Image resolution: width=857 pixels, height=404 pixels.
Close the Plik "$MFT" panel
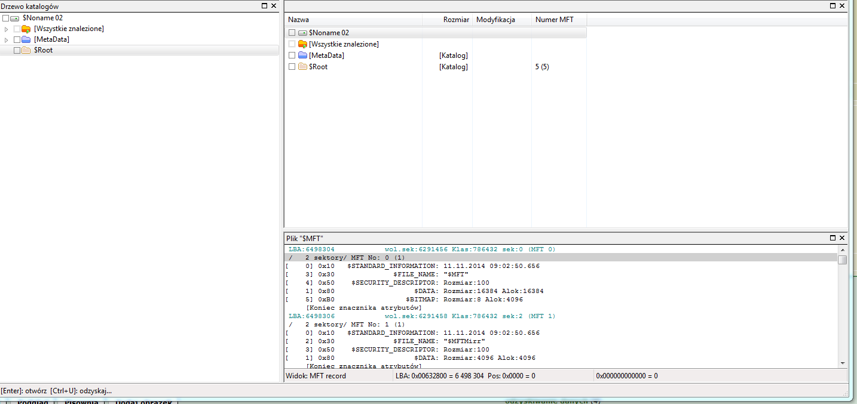point(842,238)
